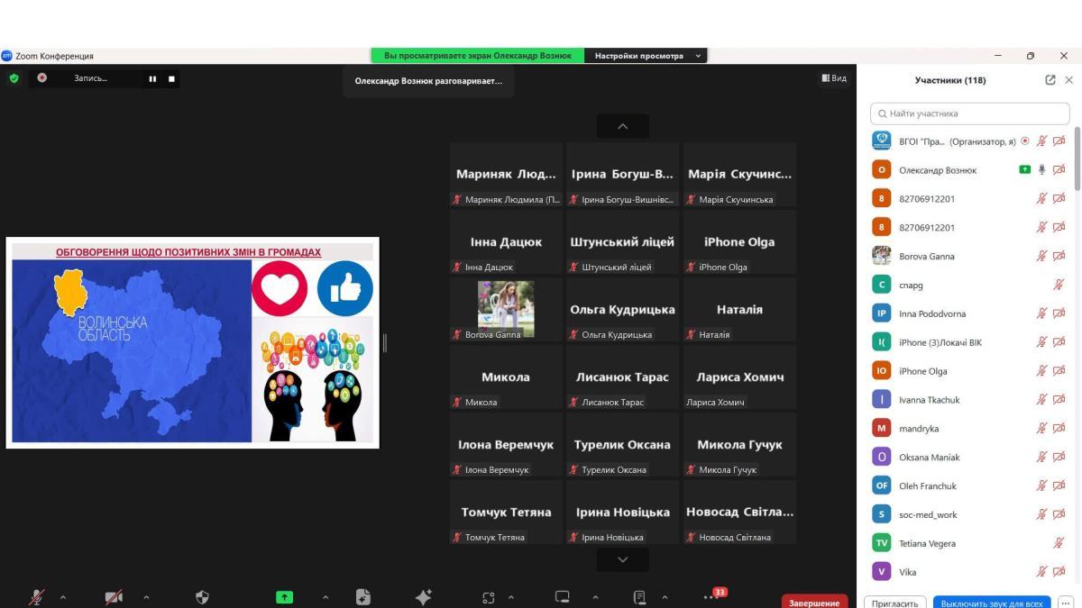The height and width of the screenshot is (608, 1082).
Task: Pause the recording
Action: point(152,79)
